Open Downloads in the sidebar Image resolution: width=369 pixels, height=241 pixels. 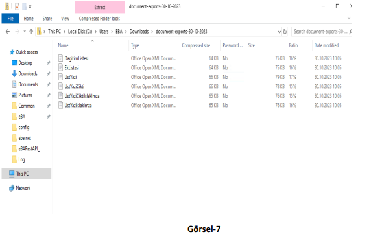coord(28,74)
